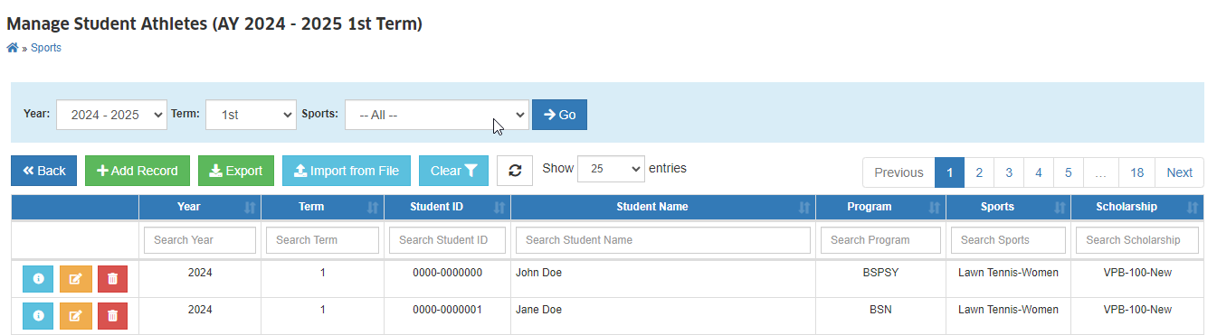Jump to page 18 of results
The image size is (1217, 335).
[1137, 172]
